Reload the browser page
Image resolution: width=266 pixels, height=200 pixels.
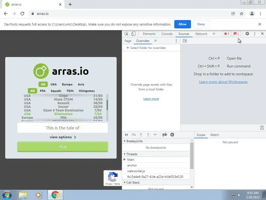22,14
